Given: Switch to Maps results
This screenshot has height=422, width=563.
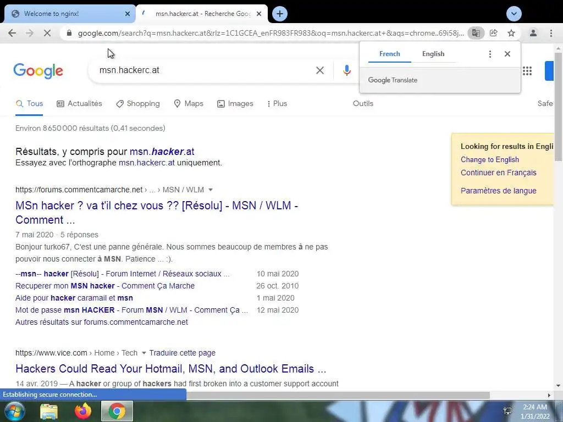Looking at the screenshot, I should (189, 104).
